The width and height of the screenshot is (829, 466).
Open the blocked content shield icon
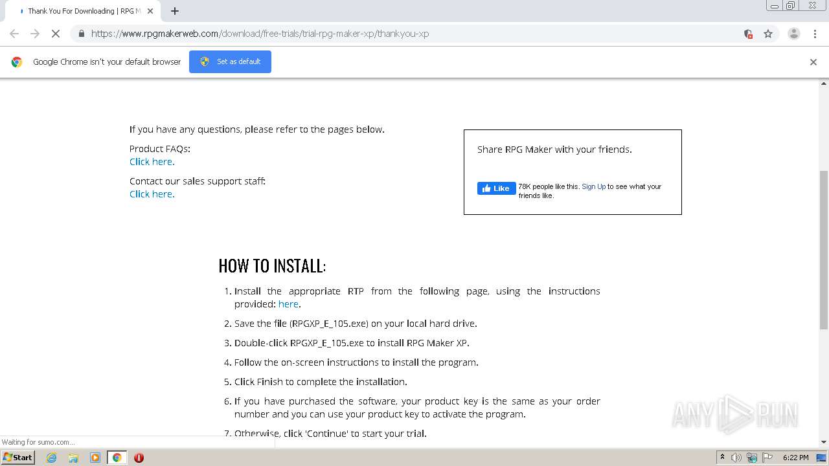748,34
